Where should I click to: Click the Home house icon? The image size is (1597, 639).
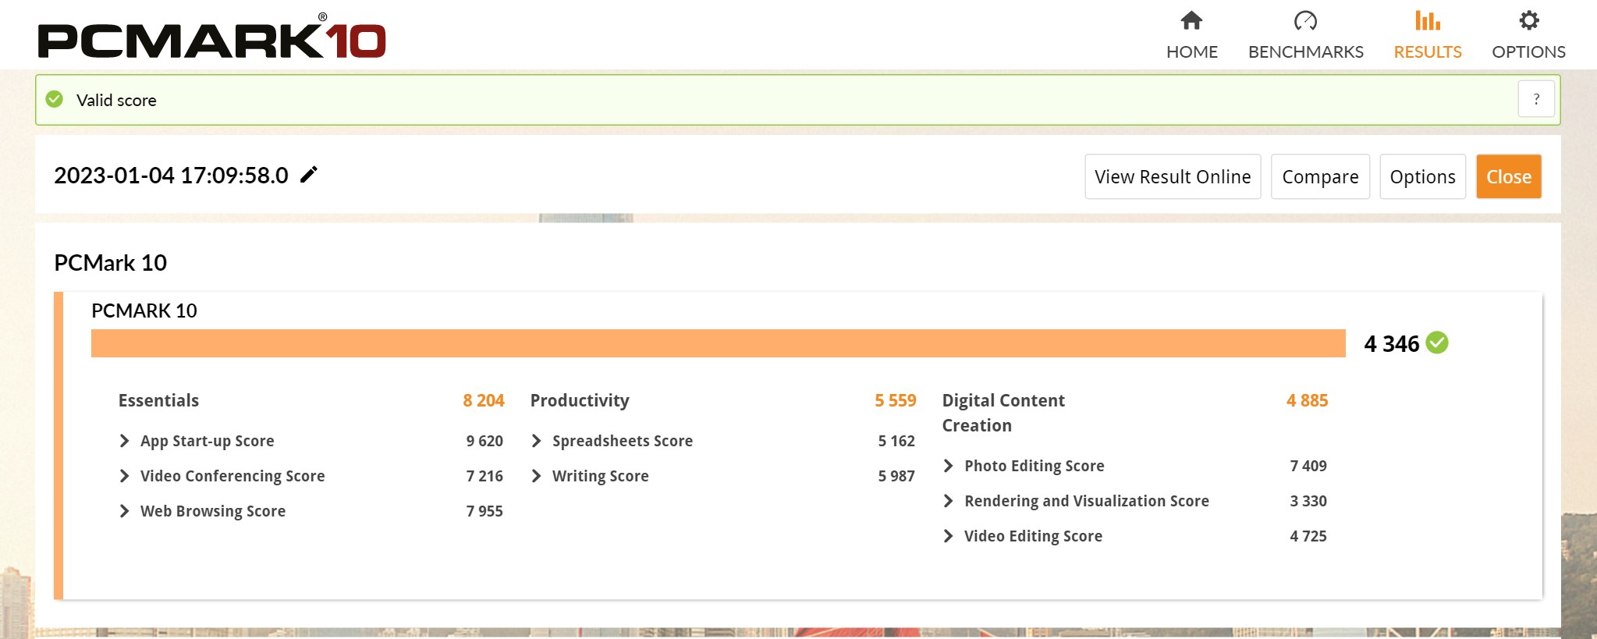click(x=1191, y=20)
